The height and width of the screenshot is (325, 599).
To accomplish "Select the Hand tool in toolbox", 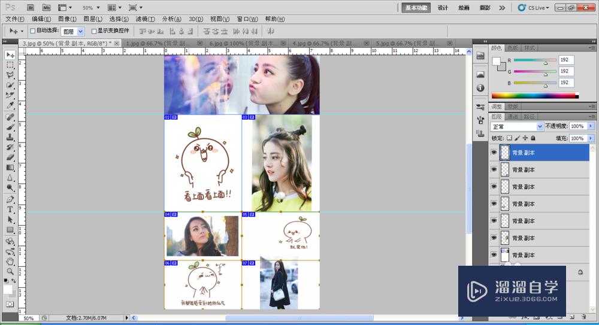I will [10, 262].
